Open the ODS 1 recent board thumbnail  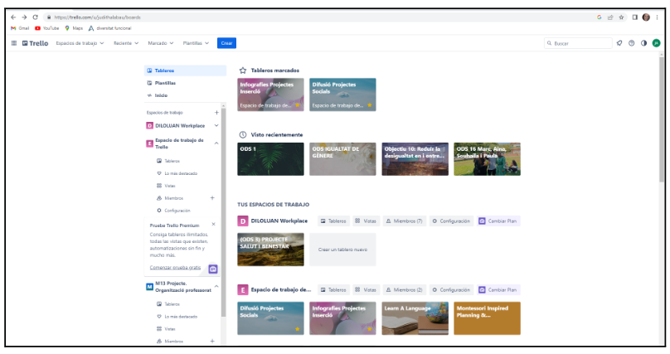click(x=270, y=159)
